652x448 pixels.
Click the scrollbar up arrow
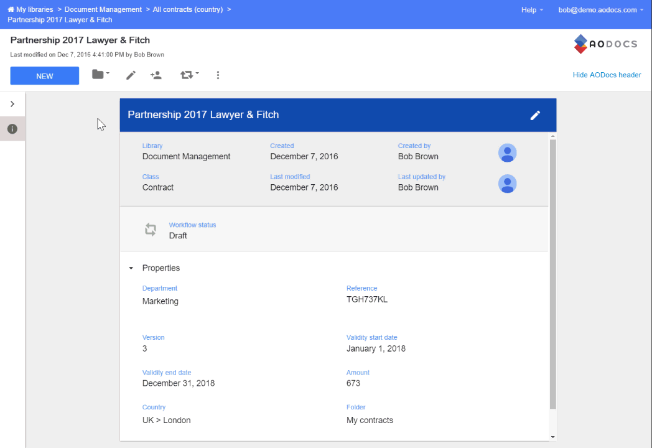pyautogui.click(x=552, y=136)
